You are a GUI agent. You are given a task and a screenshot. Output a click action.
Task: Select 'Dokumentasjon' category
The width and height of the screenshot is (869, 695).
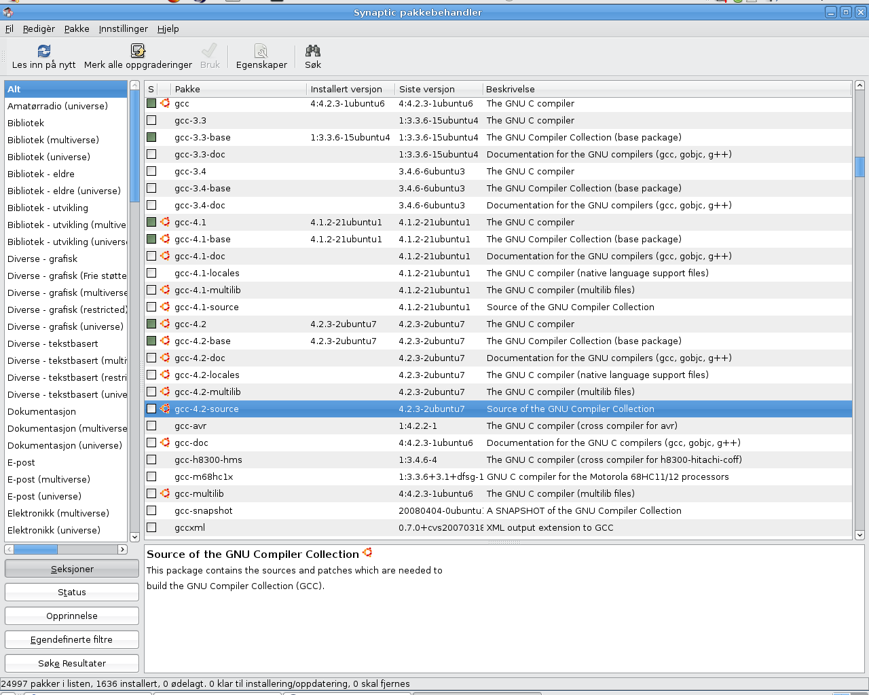(66, 411)
